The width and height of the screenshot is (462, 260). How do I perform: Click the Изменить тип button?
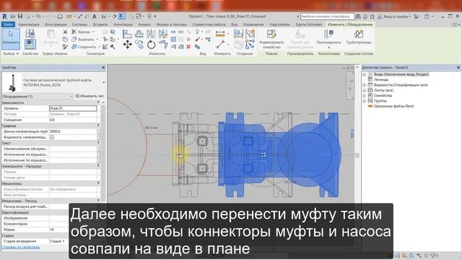click(x=90, y=96)
